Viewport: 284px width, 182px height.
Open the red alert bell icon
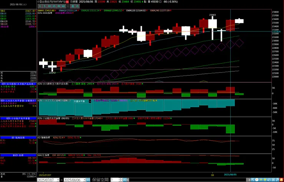click(282, 180)
